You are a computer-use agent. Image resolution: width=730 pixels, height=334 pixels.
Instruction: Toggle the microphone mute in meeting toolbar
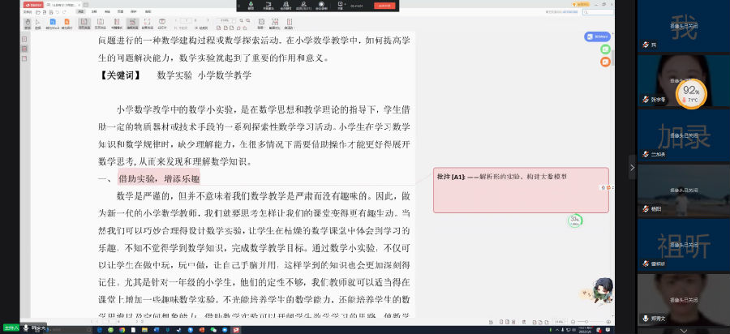250,6
